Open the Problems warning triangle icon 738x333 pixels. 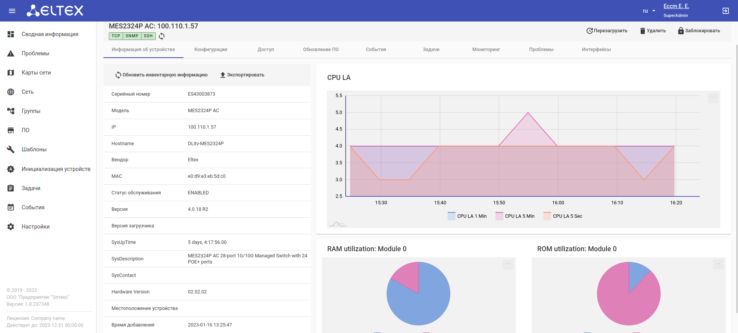[11, 53]
